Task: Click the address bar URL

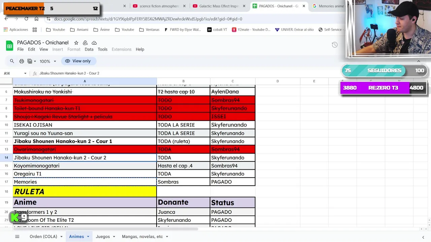Action: tap(148, 19)
